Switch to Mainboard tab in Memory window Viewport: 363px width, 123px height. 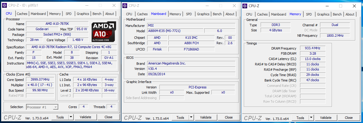279,14
